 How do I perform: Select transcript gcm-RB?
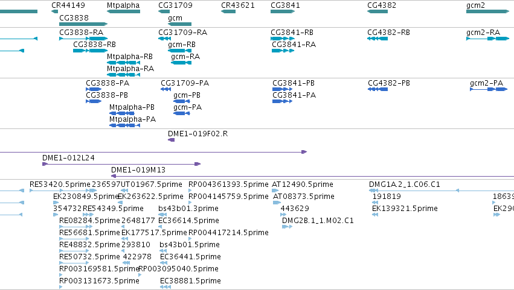182,45
